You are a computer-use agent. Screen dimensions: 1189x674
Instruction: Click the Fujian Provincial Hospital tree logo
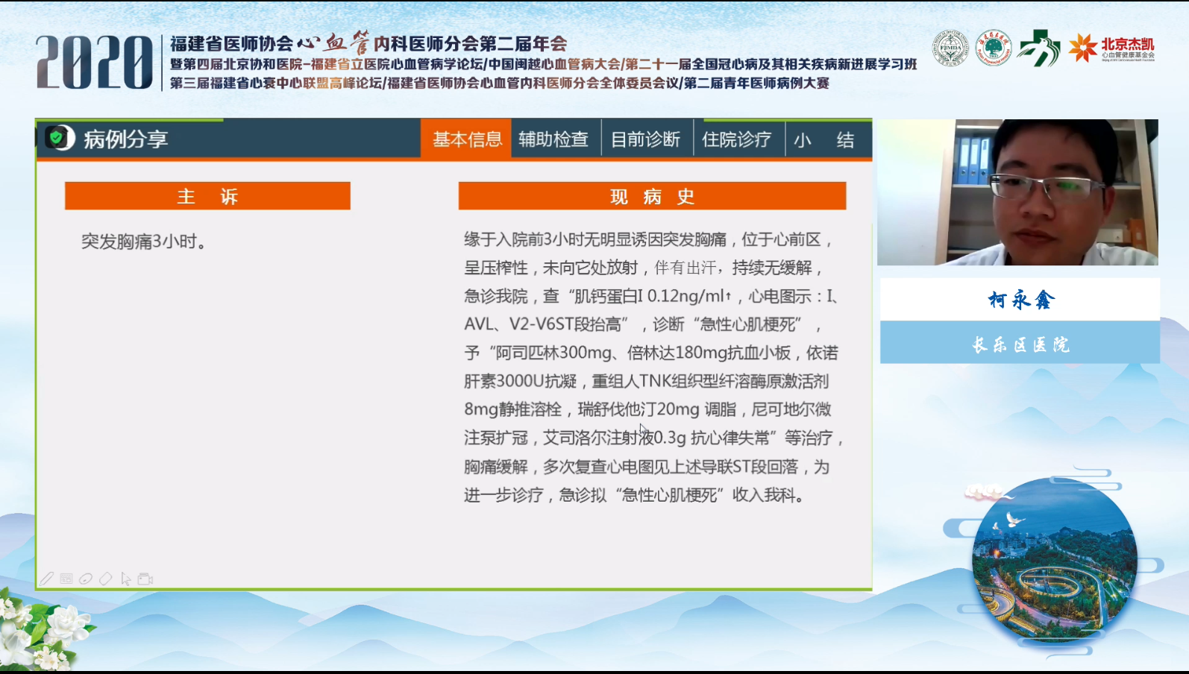click(x=994, y=48)
